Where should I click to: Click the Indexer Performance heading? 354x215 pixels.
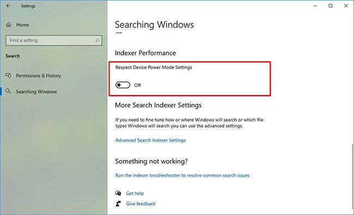(x=145, y=53)
